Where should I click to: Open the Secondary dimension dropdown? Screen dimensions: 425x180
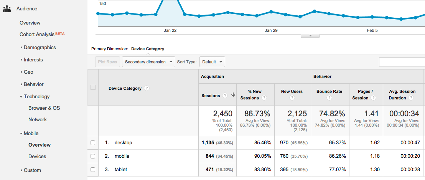(x=148, y=62)
